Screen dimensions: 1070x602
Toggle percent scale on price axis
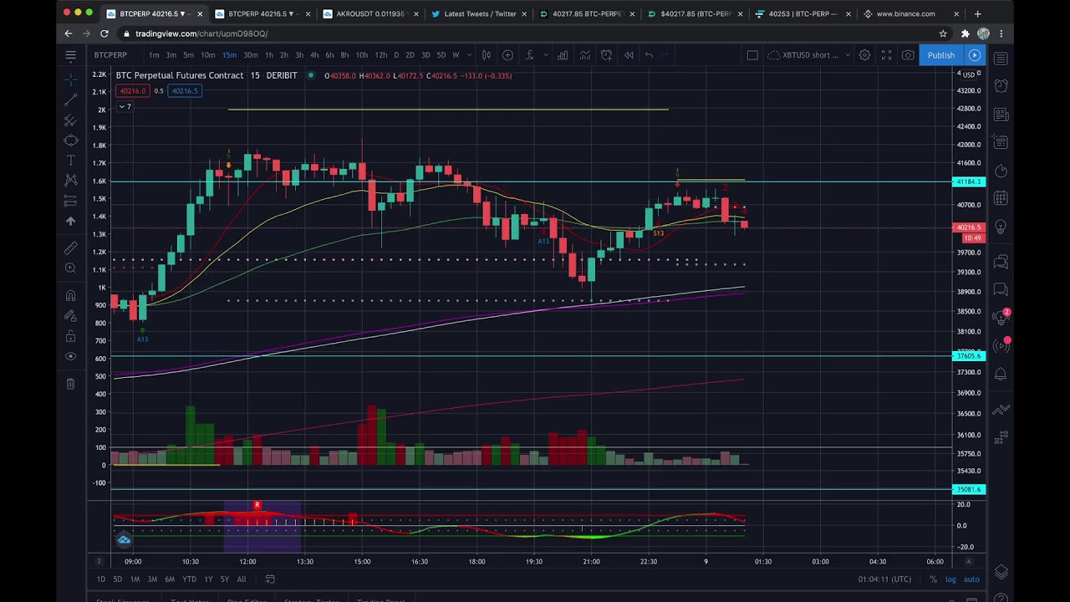[933, 579]
